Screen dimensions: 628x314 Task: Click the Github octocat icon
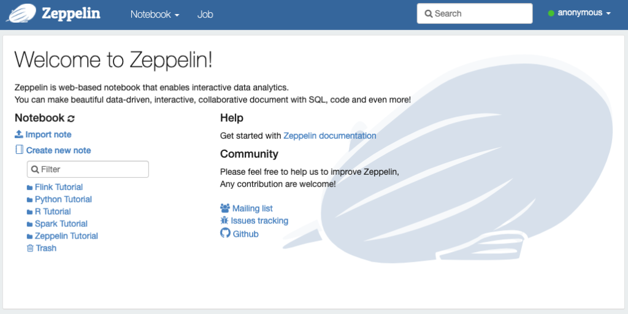(x=225, y=233)
